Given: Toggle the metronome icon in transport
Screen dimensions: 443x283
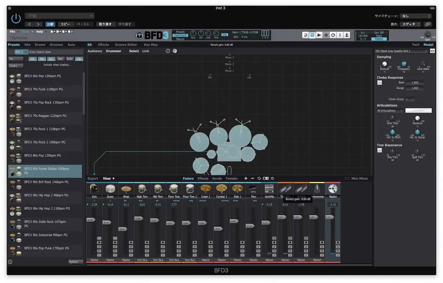Looking at the screenshot, I should [x=347, y=35].
